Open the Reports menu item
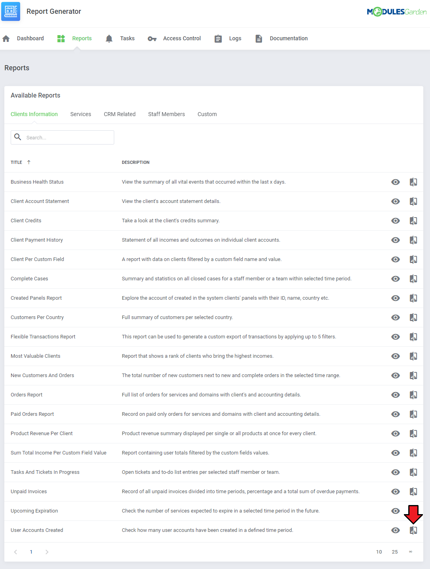The width and height of the screenshot is (430, 569). click(x=74, y=38)
